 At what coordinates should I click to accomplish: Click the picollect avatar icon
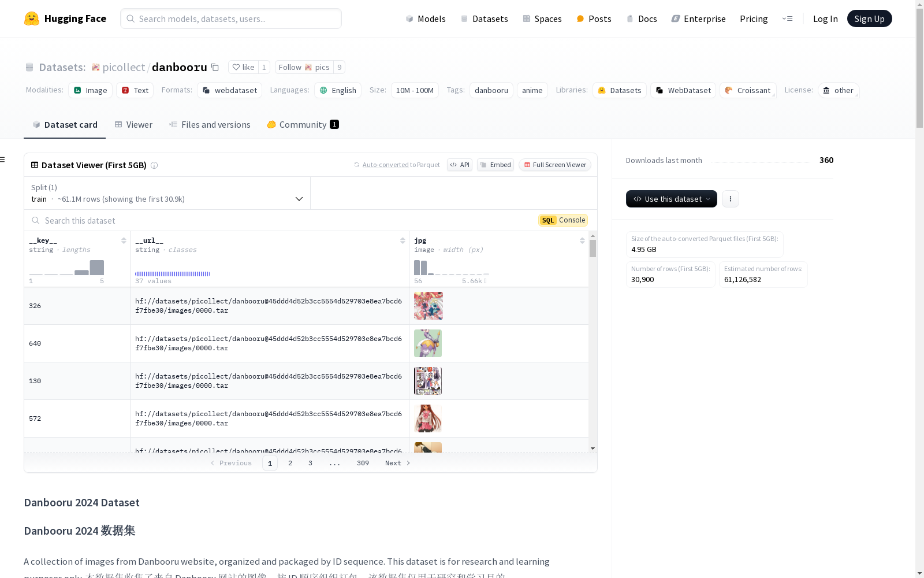pos(96,67)
